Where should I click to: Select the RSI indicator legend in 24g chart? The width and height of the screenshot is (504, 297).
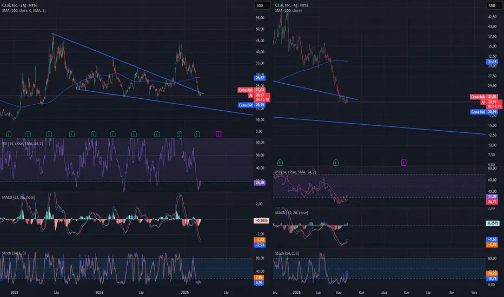(23, 144)
